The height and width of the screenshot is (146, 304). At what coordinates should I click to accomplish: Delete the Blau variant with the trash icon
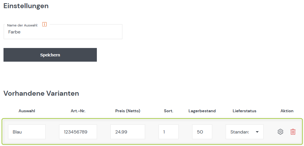[293, 132]
